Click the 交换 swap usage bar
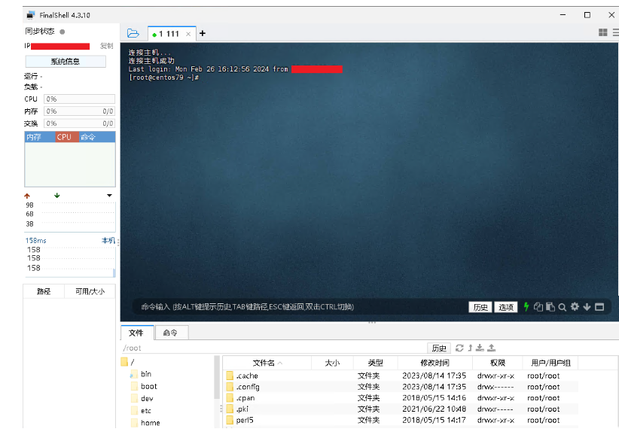 tap(79, 123)
